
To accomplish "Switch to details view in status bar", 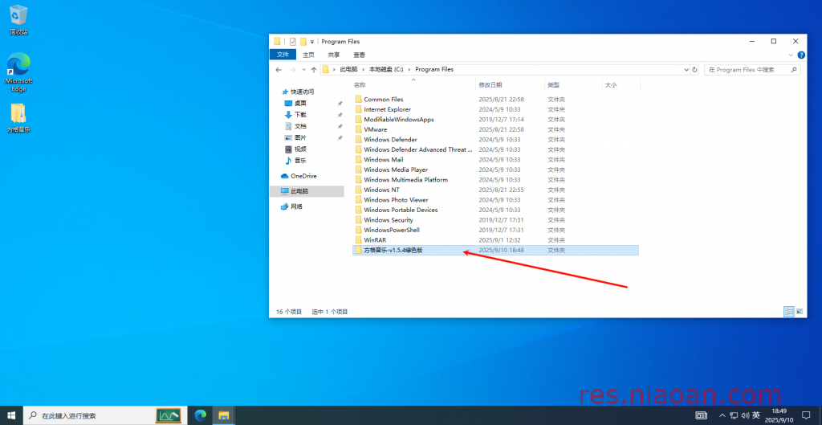I will pos(789,312).
